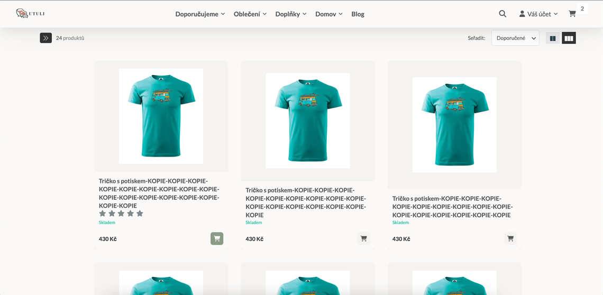Expand the filter sidebar with double-arrow icon
Screen dimensions: 603x295
click(x=45, y=38)
